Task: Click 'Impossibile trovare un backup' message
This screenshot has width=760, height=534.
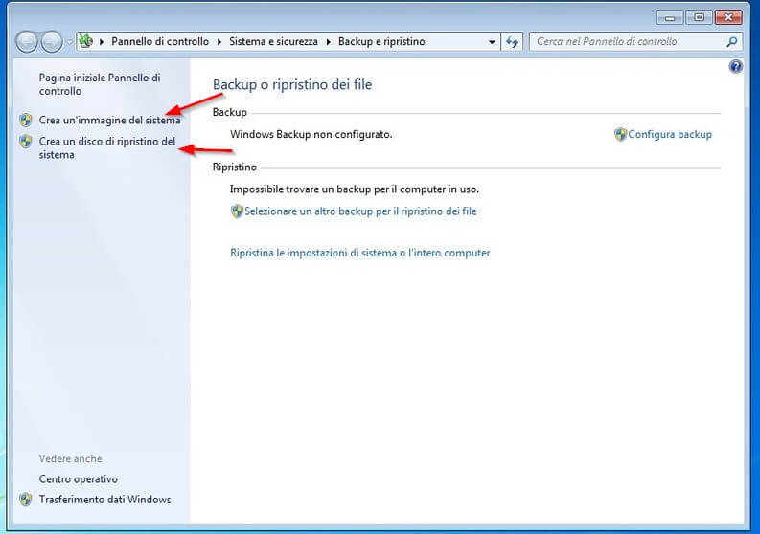Action: tap(355, 189)
